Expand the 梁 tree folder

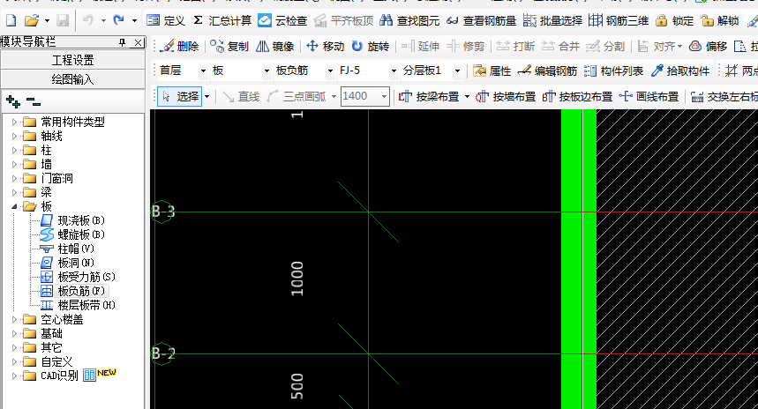[x=14, y=192]
